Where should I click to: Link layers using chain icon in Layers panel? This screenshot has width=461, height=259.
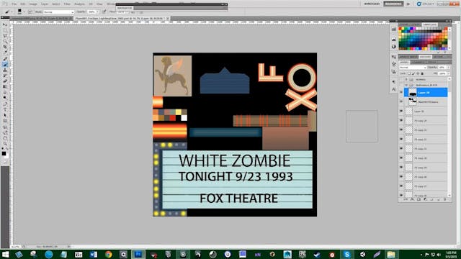pyautogui.click(x=406, y=199)
